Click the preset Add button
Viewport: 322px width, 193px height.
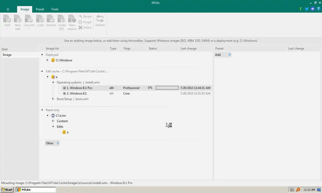point(223,55)
